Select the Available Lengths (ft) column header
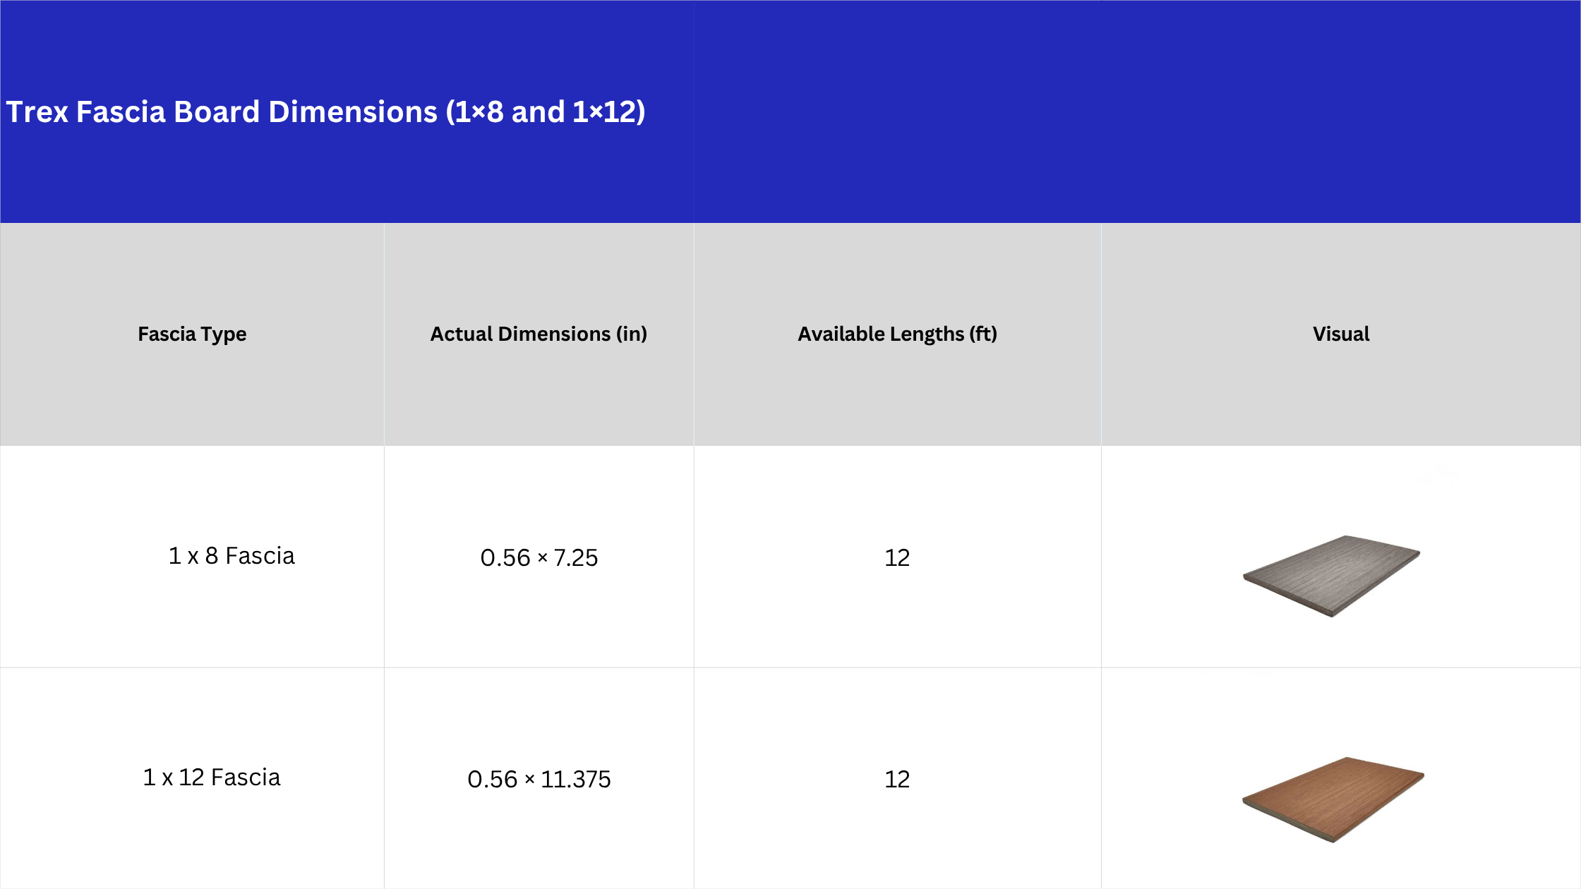Image resolution: width=1581 pixels, height=889 pixels. 897,334
